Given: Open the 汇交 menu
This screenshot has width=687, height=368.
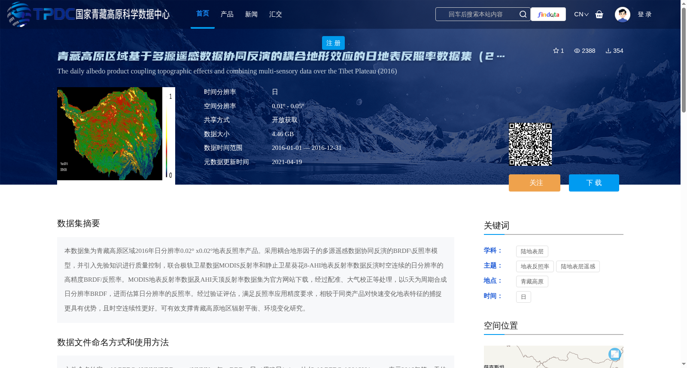Looking at the screenshot, I should point(276,14).
